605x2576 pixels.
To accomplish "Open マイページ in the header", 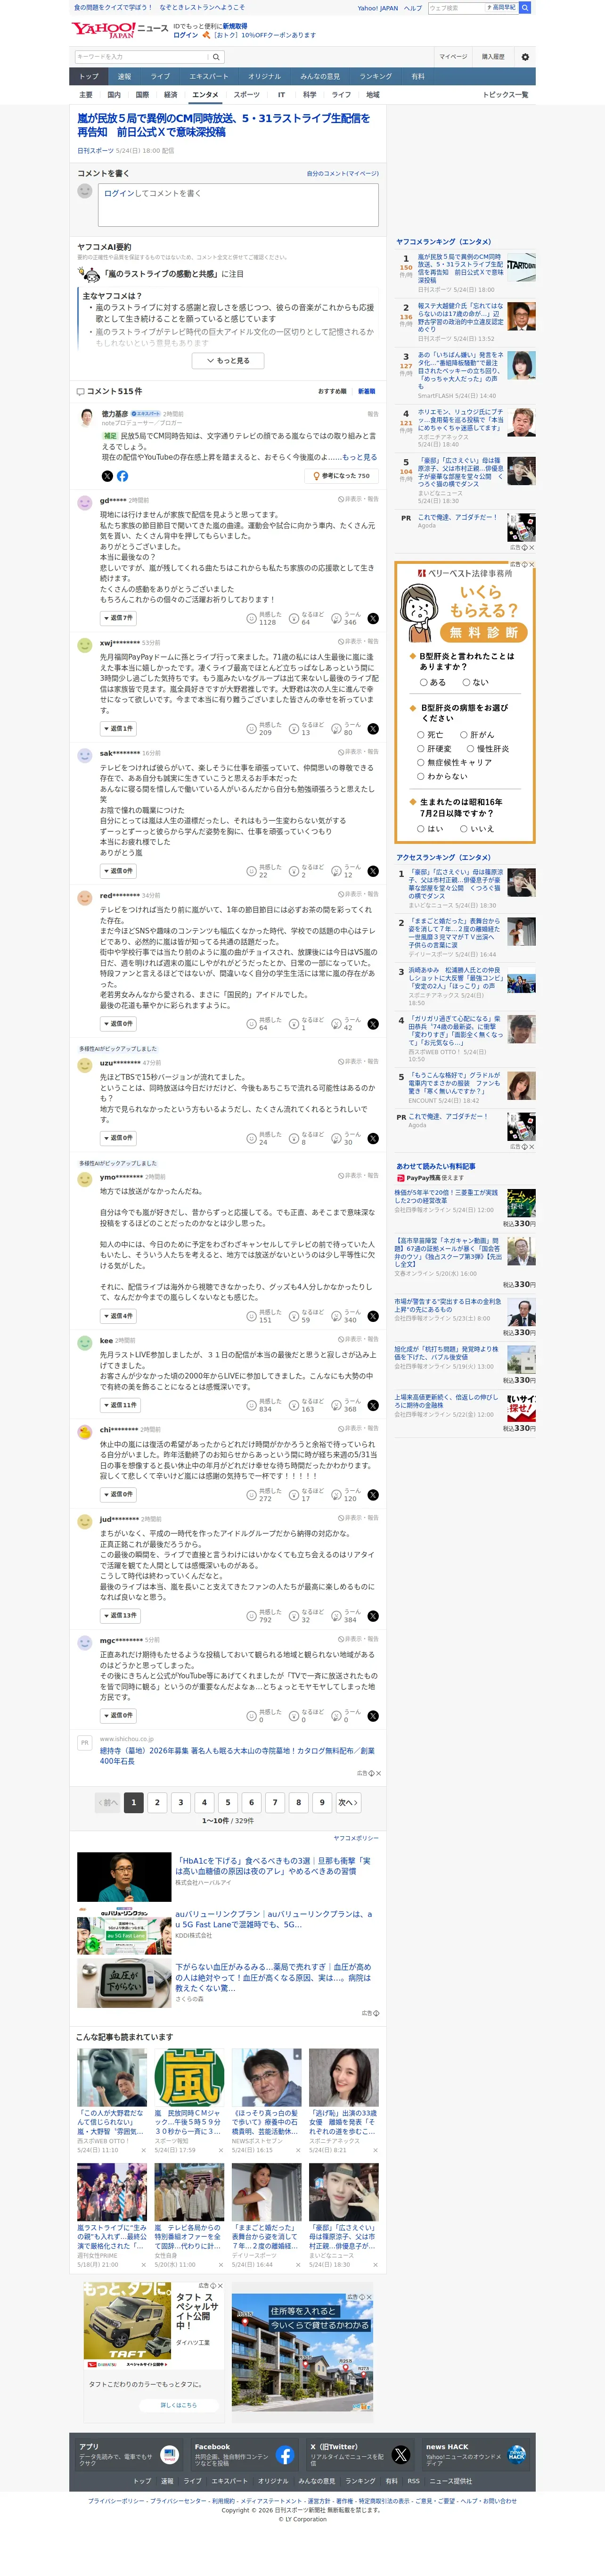I will click(453, 57).
